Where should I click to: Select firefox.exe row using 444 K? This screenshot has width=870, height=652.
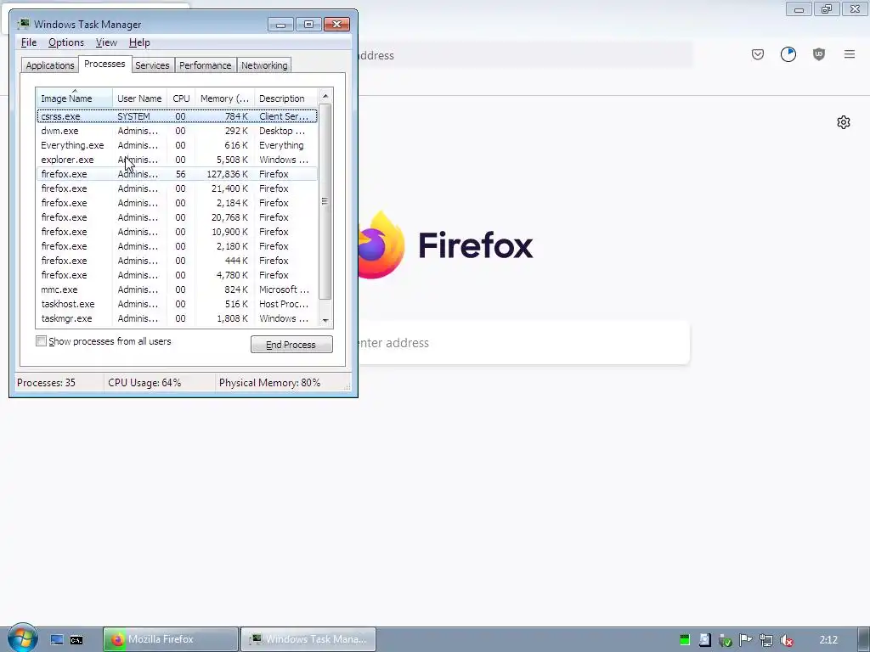(177, 261)
